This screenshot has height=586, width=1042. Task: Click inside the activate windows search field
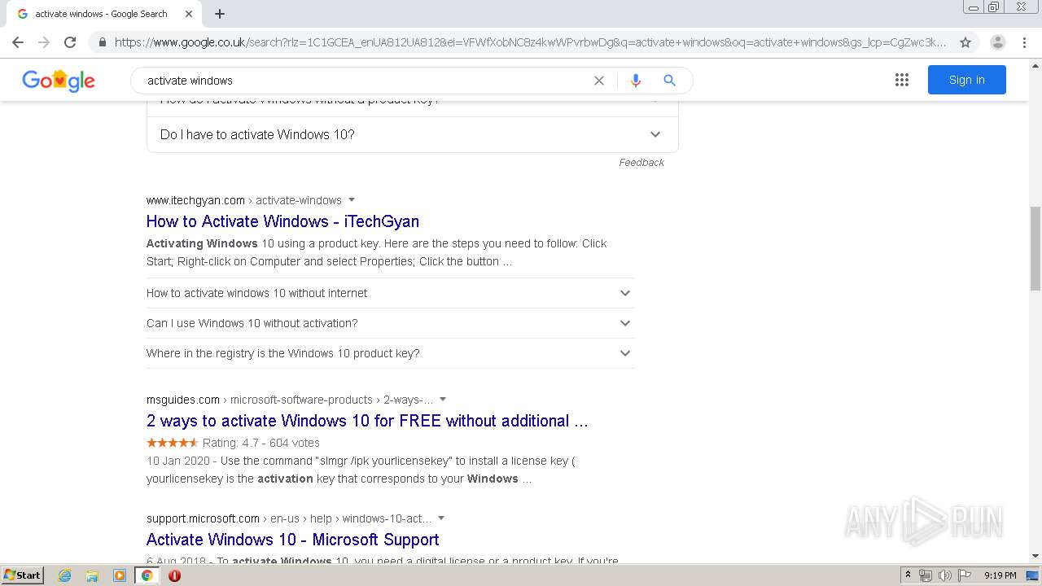click(x=366, y=81)
